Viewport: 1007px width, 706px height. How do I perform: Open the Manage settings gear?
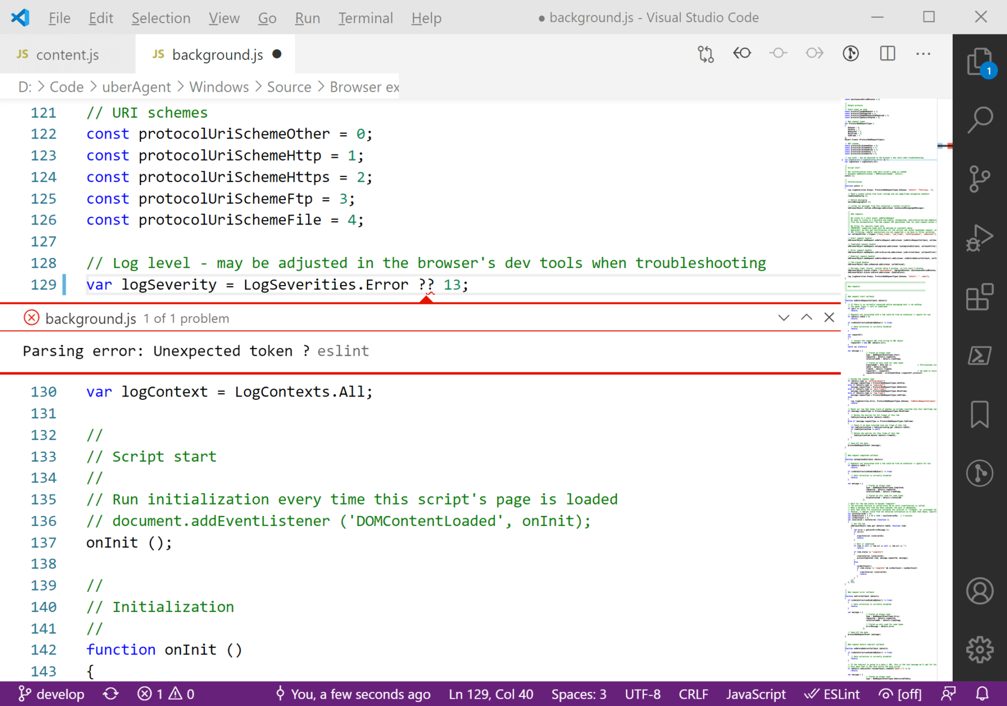[x=980, y=649]
